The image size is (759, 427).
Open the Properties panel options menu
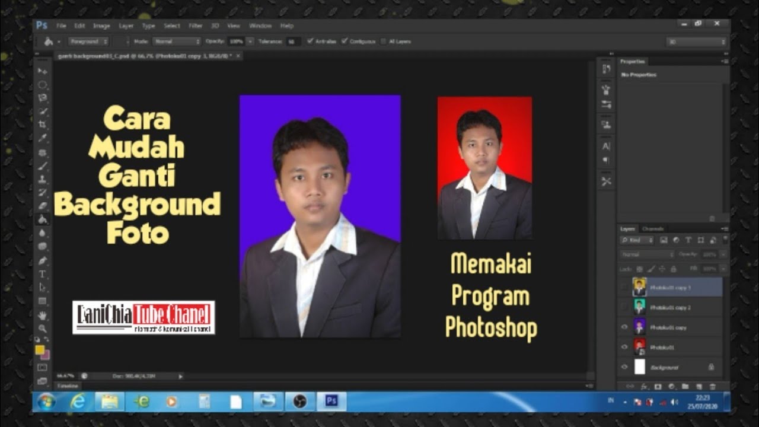click(x=724, y=61)
